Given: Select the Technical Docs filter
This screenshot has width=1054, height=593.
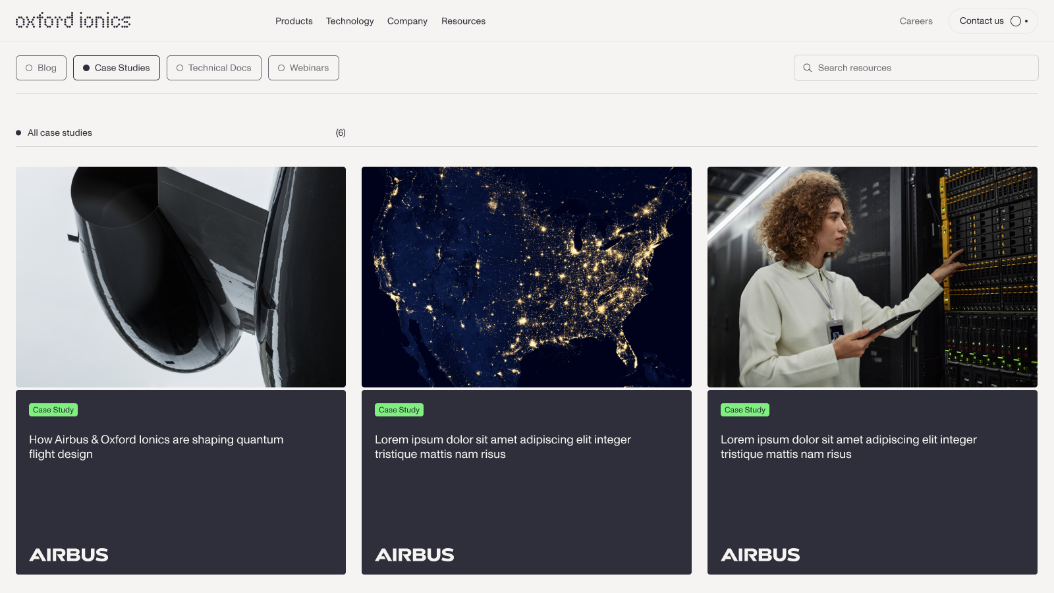Looking at the screenshot, I should pyautogui.click(x=213, y=68).
